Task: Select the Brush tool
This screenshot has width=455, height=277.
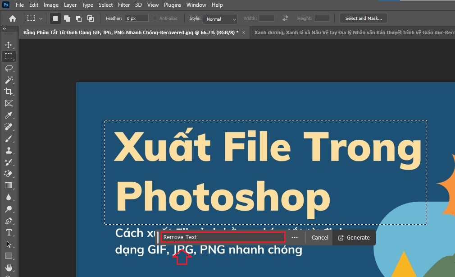Action: tap(9, 138)
